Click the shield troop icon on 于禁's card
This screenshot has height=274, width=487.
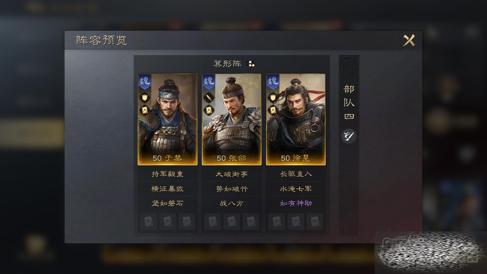point(145,97)
